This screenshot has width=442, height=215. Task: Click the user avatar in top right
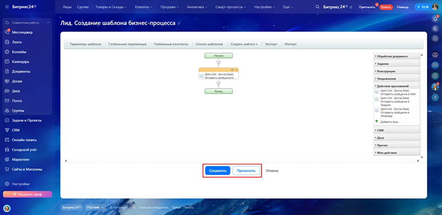pos(435,7)
